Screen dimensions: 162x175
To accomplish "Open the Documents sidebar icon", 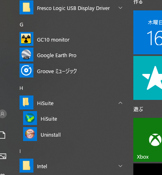I will coord(2,135).
